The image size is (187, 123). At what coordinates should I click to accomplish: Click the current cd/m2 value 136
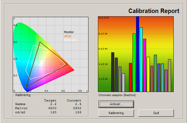[x=78, y=112]
